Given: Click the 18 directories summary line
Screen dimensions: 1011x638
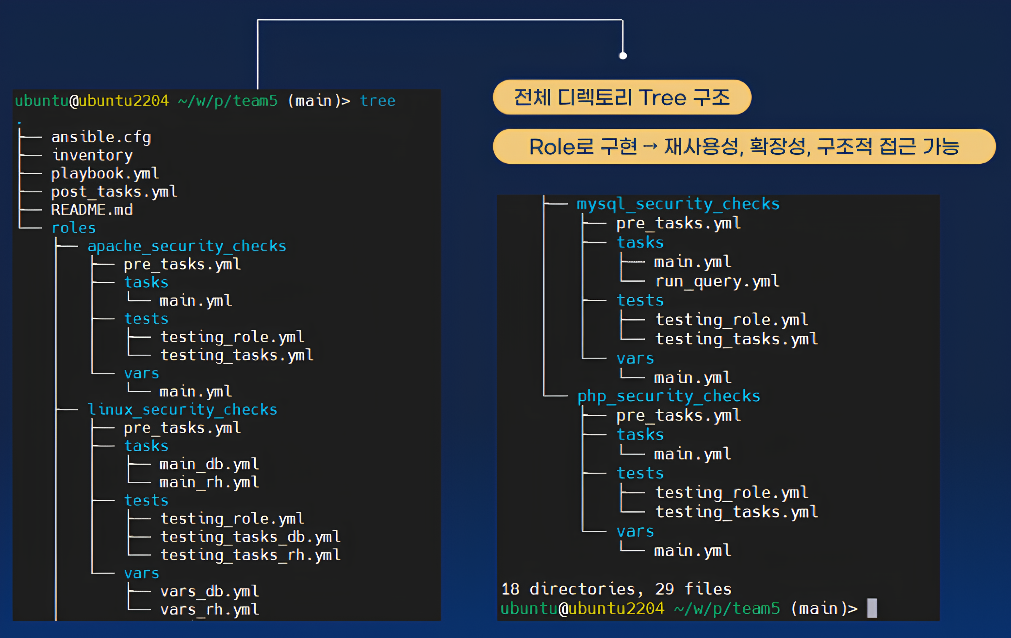Looking at the screenshot, I should pos(616,589).
